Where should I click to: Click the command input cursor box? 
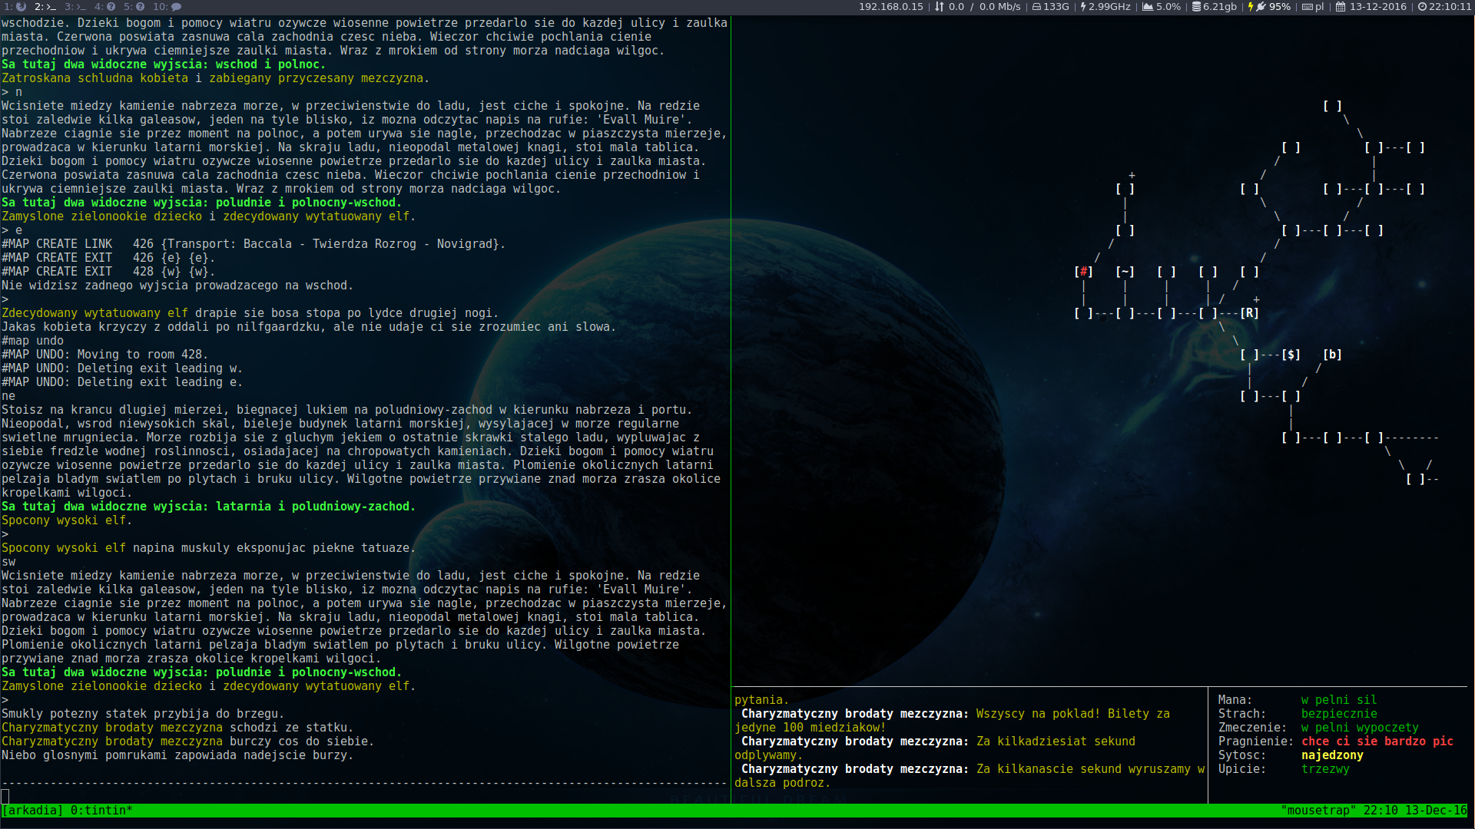5,796
